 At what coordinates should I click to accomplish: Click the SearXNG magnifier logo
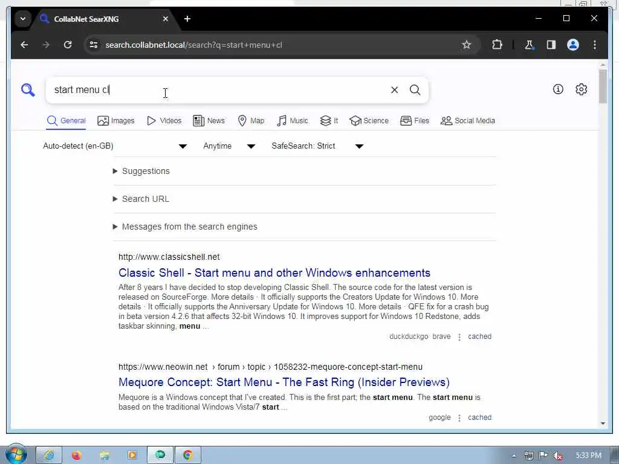28,90
